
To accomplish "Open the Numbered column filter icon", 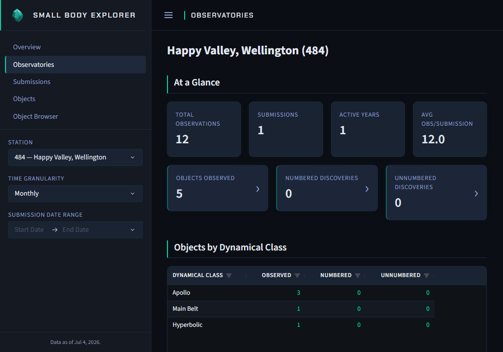I will pyautogui.click(x=358, y=276).
